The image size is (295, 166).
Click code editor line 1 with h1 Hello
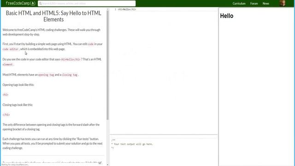click(x=127, y=9)
